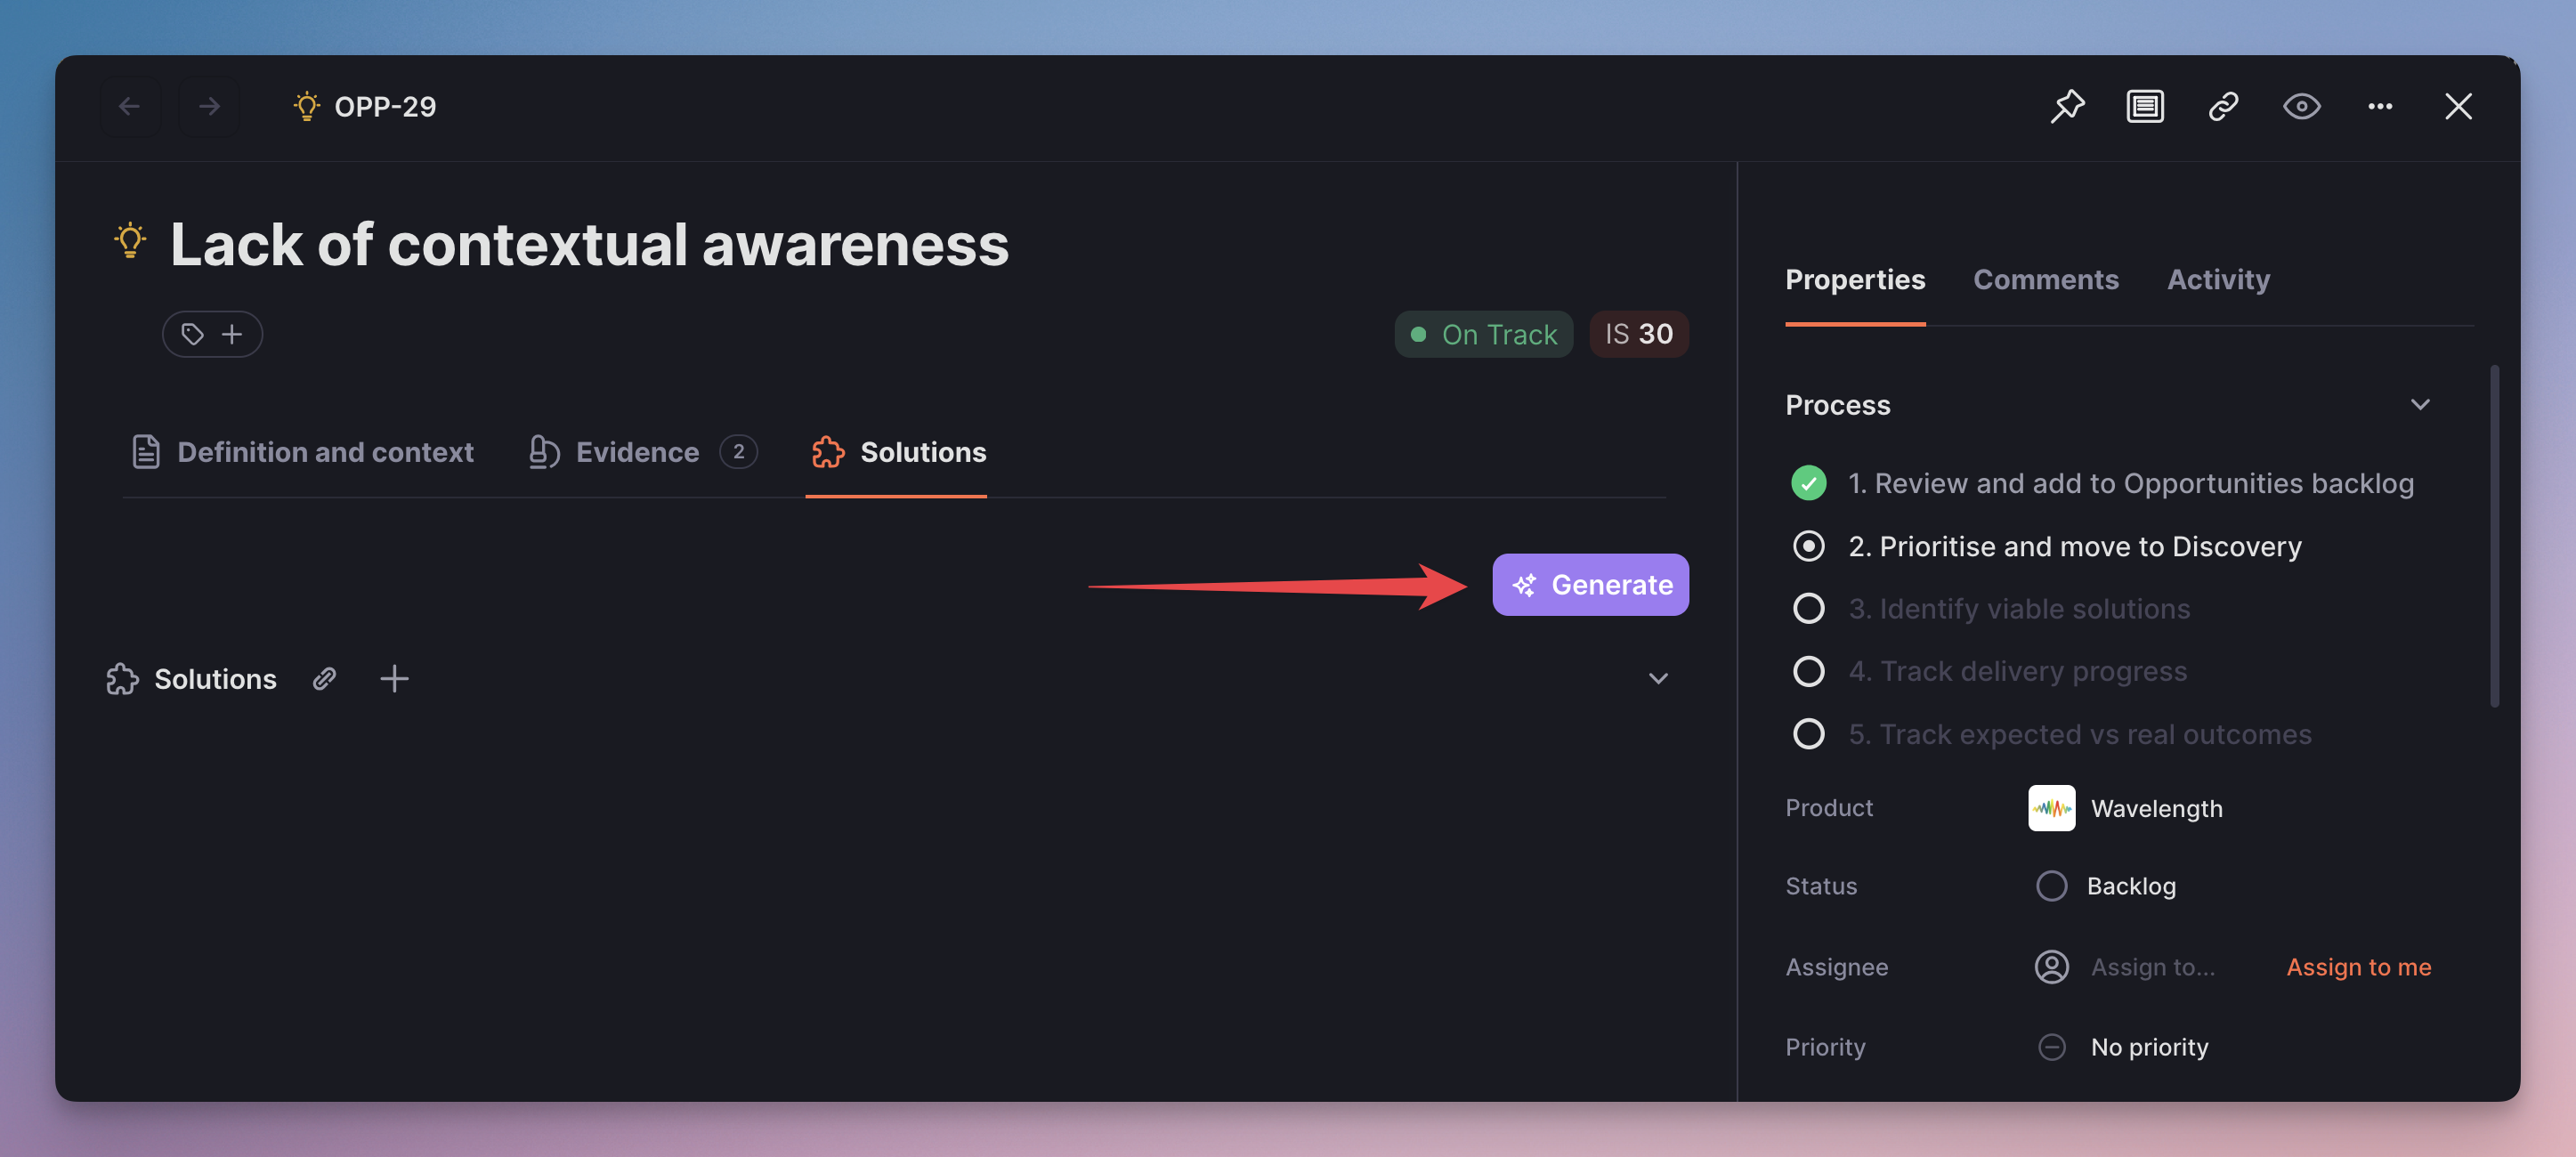Select step 3 Identify viable solutions
This screenshot has height=1157, width=2576.
(x=1808, y=608)
